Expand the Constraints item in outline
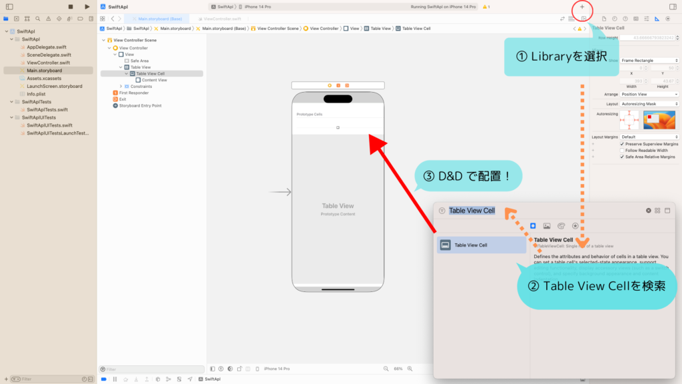The width and height of the screenshot is (682, 384). 121,87
